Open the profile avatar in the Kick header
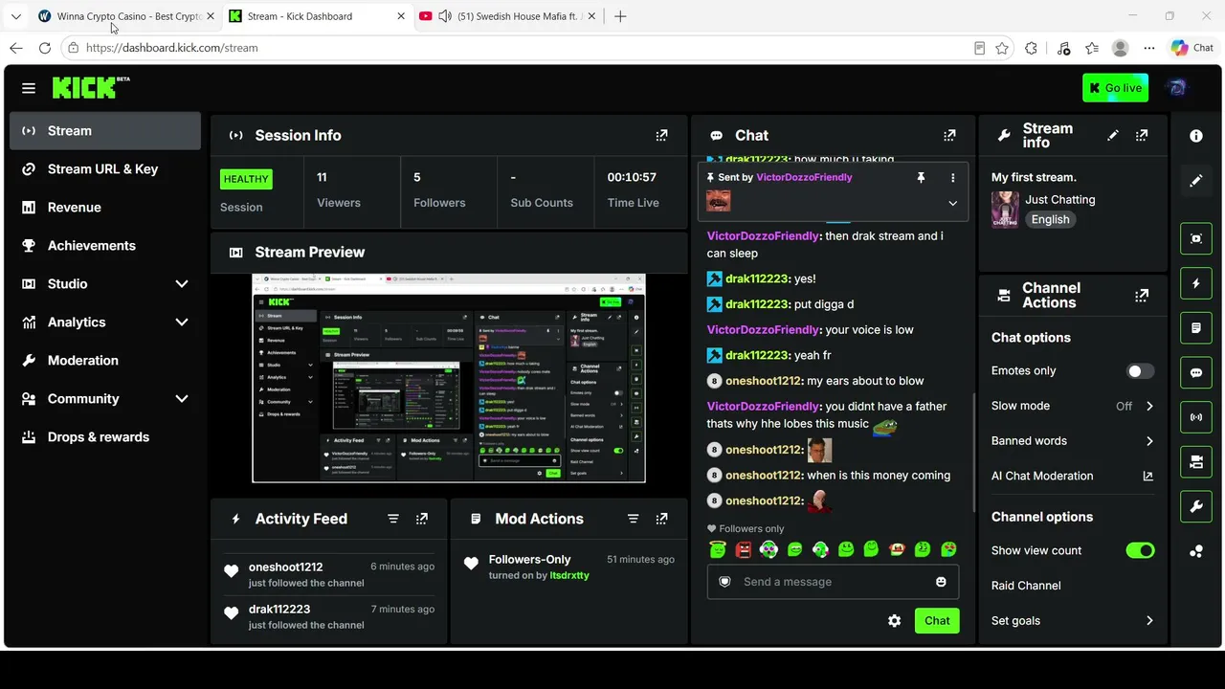This screenshot has width=1225, height=689. 1177,88
